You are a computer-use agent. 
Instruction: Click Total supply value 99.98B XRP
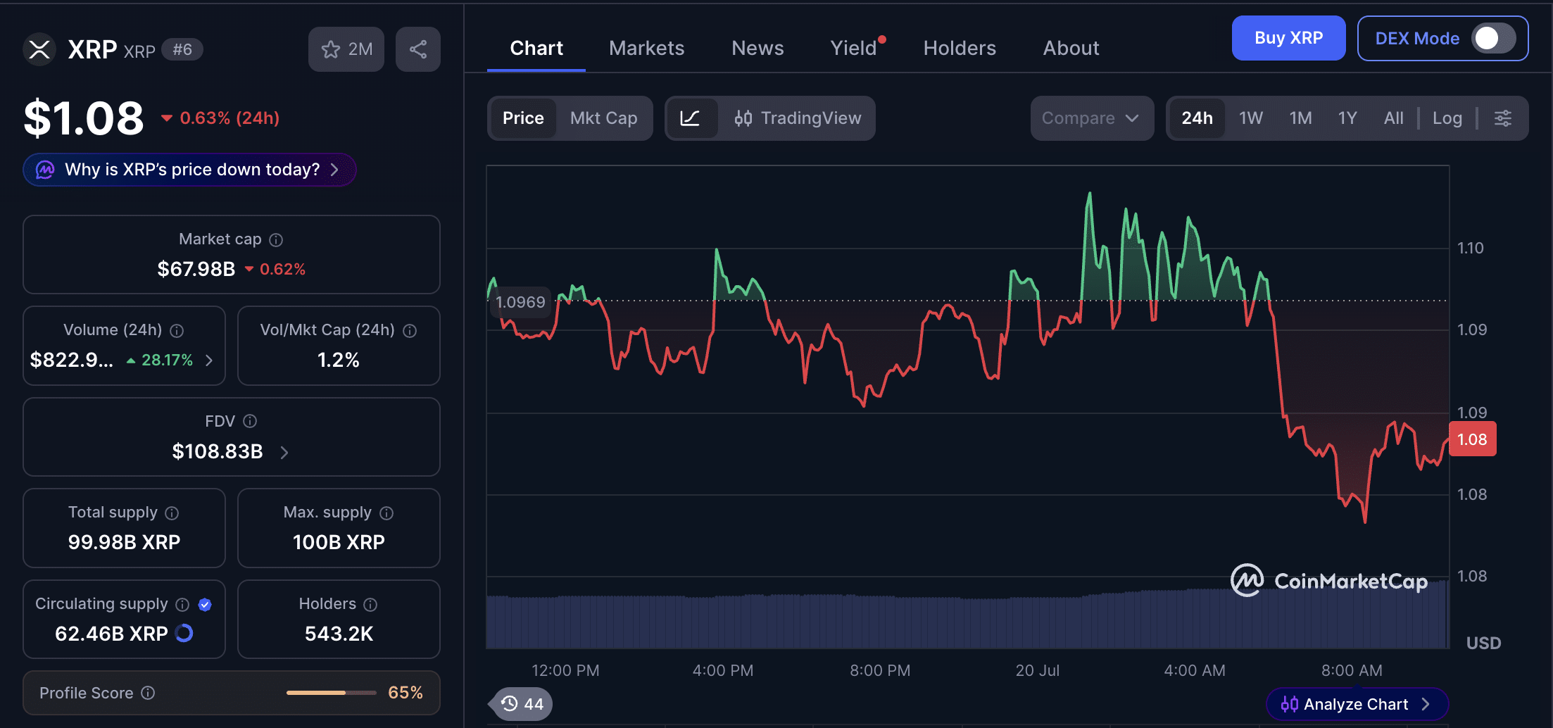click(x=124, y=542)
